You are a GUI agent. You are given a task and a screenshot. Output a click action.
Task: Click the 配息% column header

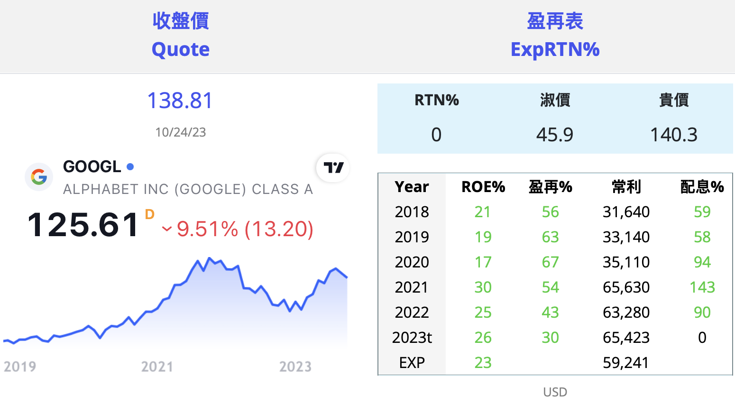702,187
